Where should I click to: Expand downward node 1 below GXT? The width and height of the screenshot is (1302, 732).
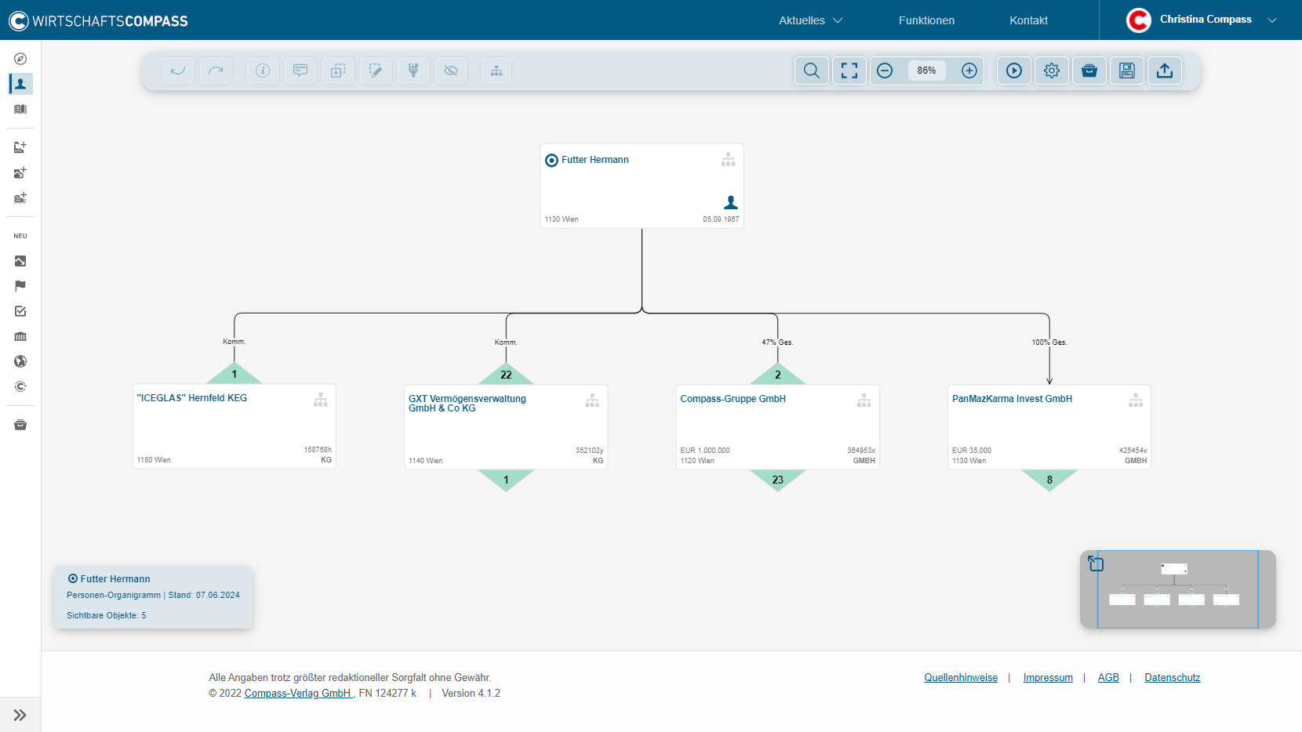tap(506, 479)
